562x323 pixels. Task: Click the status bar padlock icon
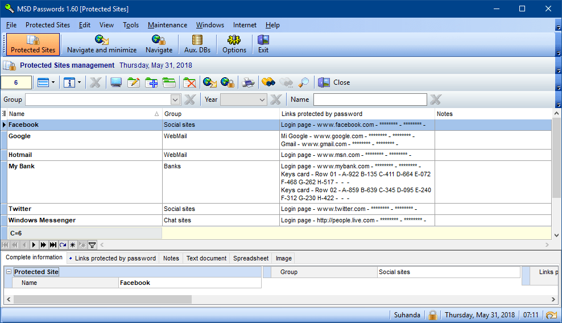(x=433, y=315)
